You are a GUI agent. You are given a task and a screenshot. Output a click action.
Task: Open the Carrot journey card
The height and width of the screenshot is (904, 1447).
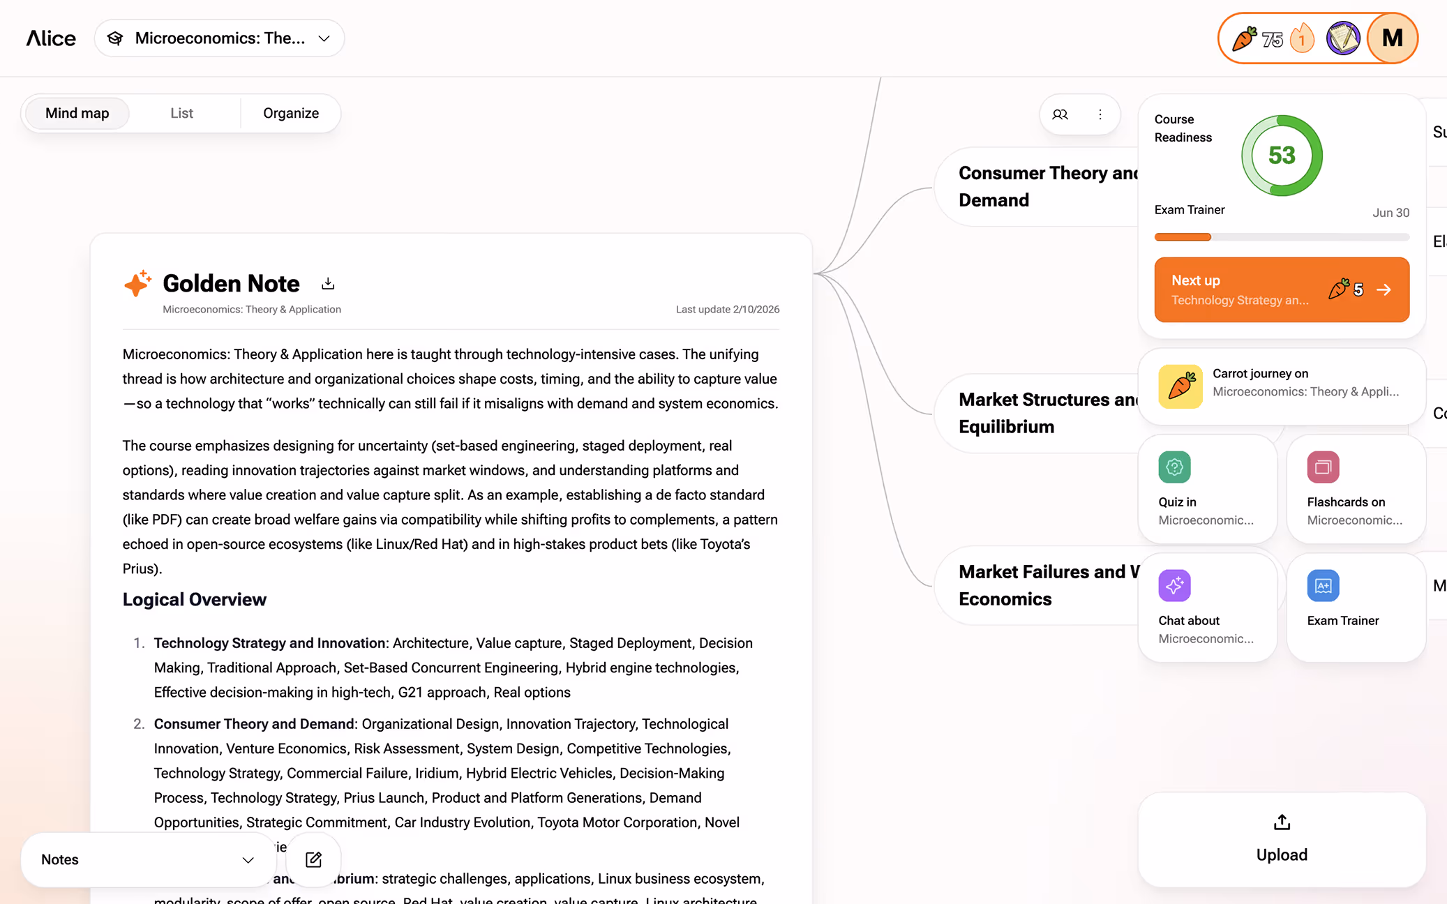(x=1282, y=386)
